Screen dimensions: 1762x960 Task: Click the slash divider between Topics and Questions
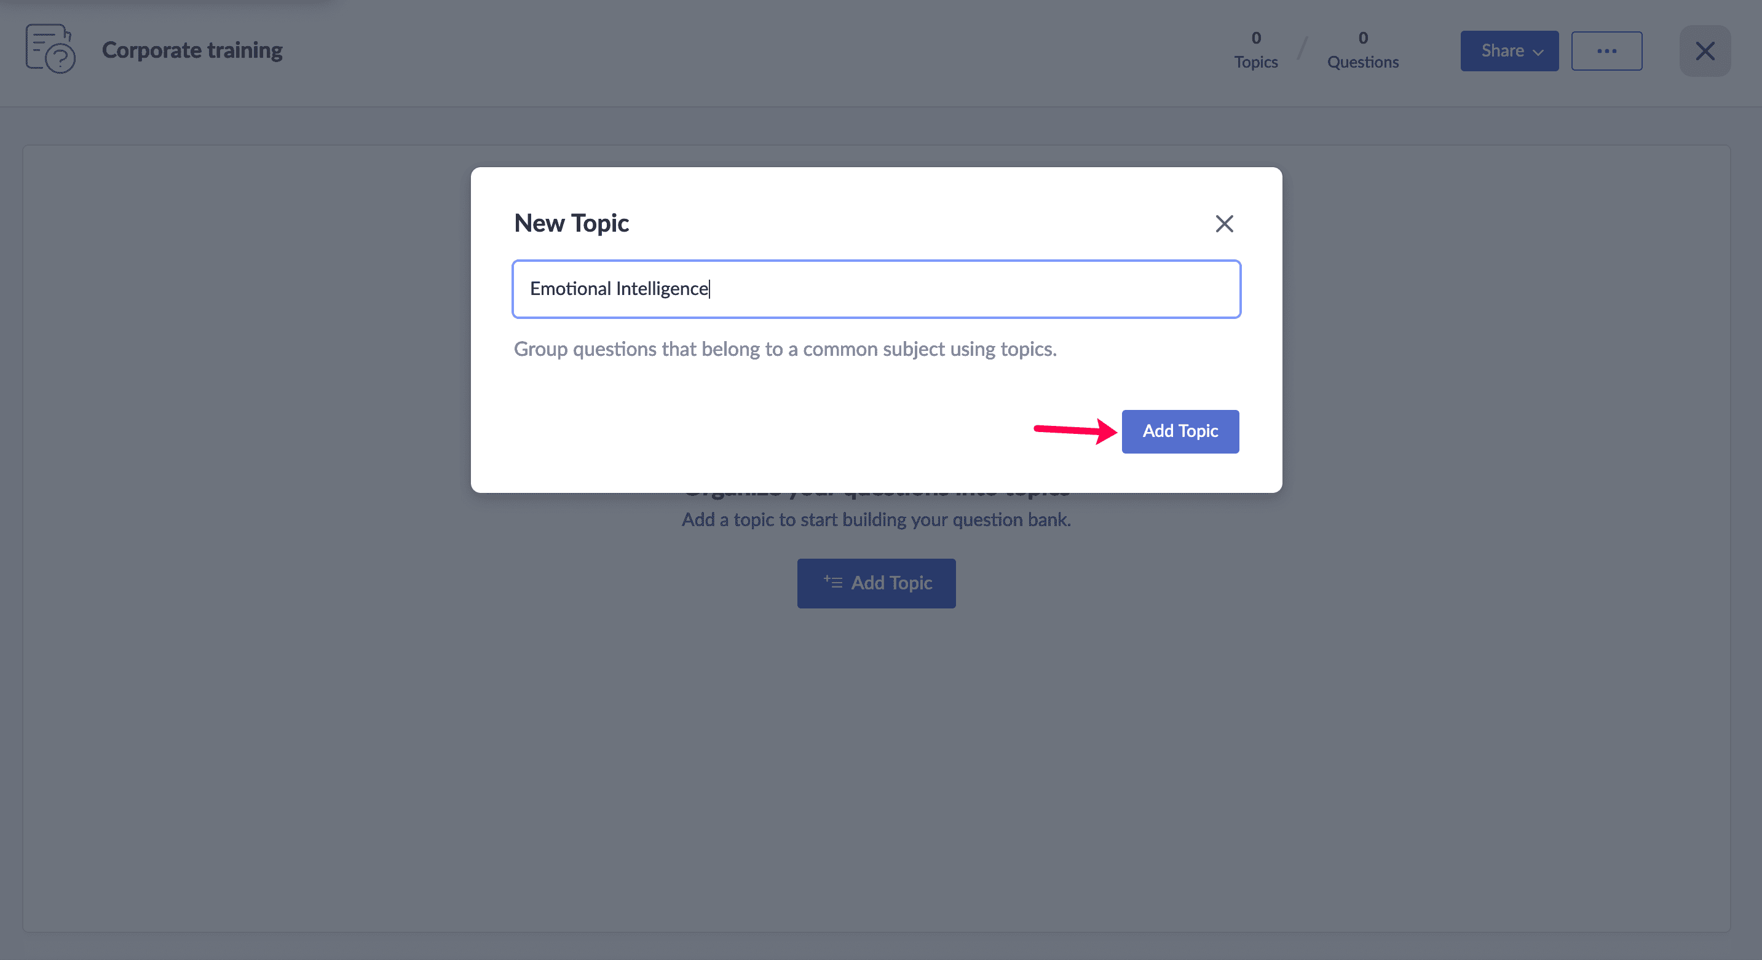1302,49
